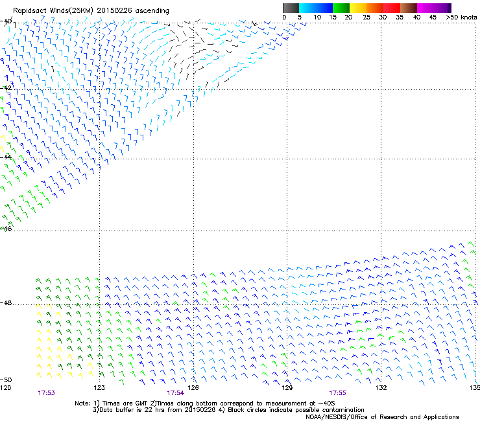Click the '129' longitude axis label
Viewport: 480px width, 421px height.
[287, 388]
